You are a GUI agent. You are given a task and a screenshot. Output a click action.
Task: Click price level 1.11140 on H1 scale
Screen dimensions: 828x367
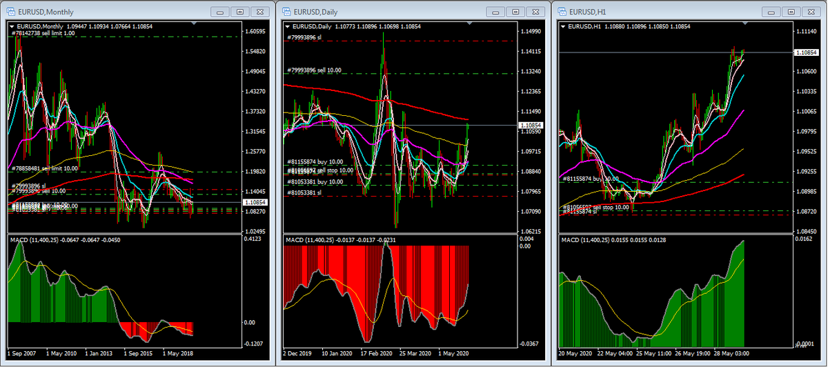click(x=805, y=32)
